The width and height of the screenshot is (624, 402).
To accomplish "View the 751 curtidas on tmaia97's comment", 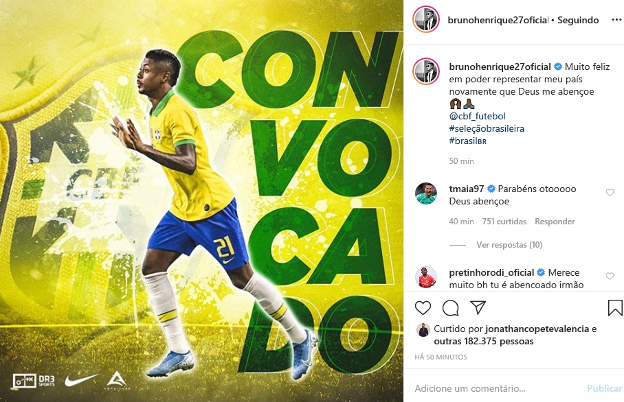I will point(504,222).
